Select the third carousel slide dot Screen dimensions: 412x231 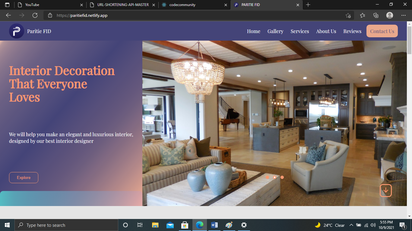282,177
